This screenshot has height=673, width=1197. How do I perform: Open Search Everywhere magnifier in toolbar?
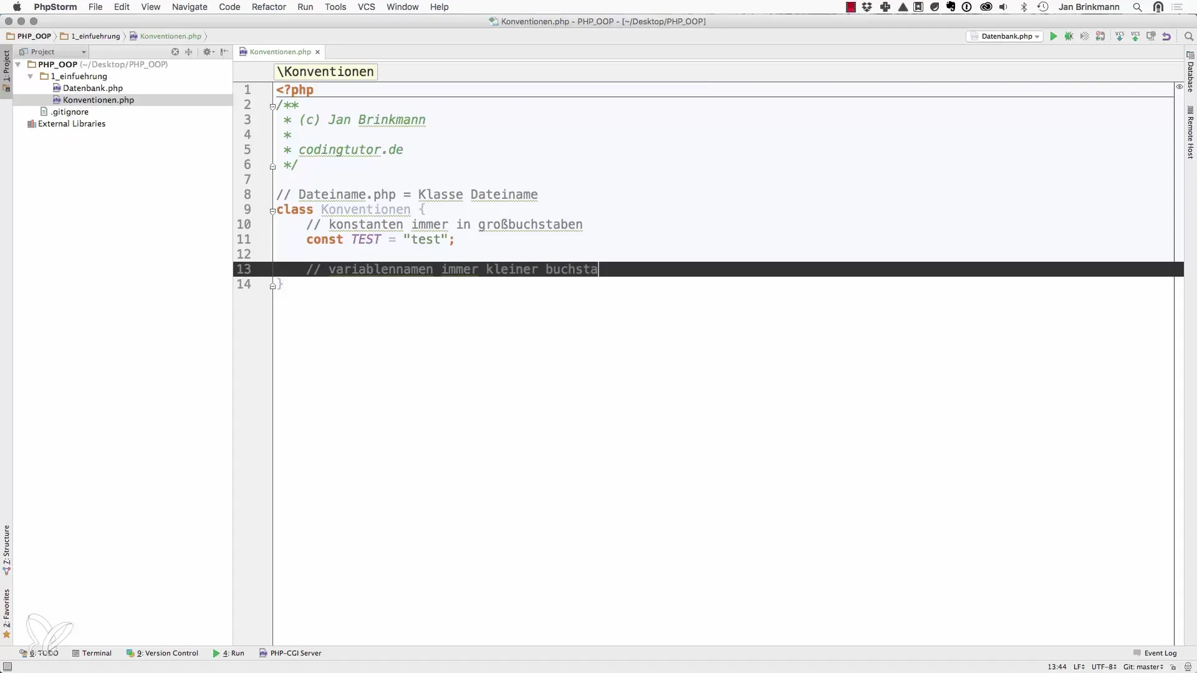pyautogui.click(x=1188, y=36)
